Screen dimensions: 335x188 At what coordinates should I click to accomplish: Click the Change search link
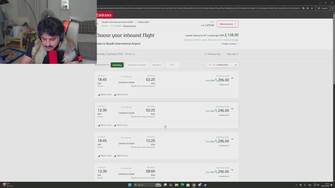point(129,26)
